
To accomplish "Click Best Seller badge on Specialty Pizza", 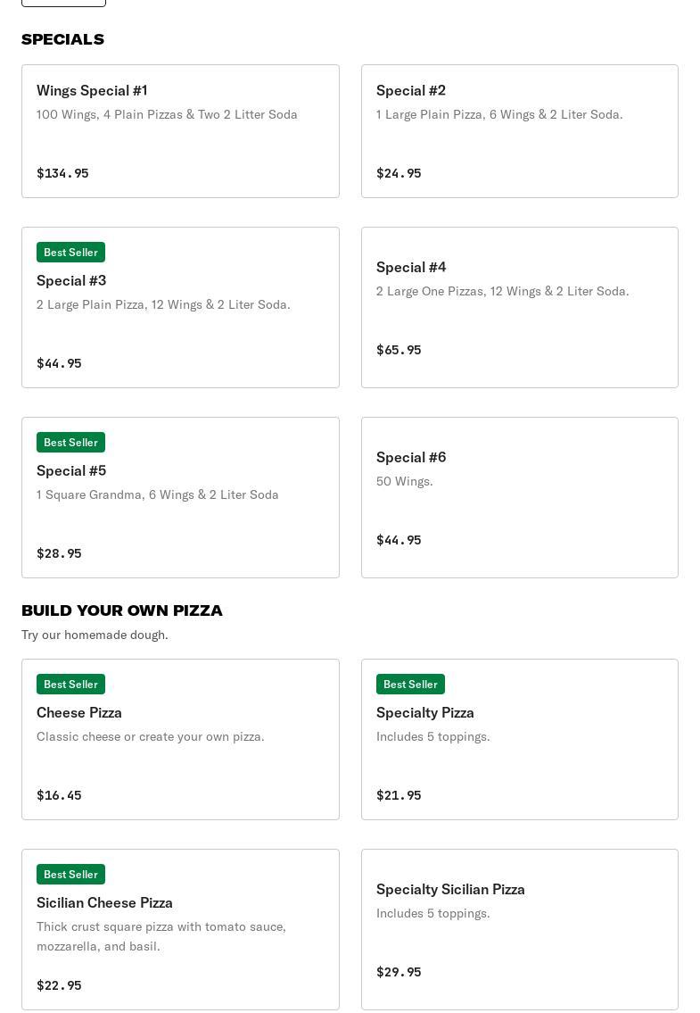I will (410, 685).
